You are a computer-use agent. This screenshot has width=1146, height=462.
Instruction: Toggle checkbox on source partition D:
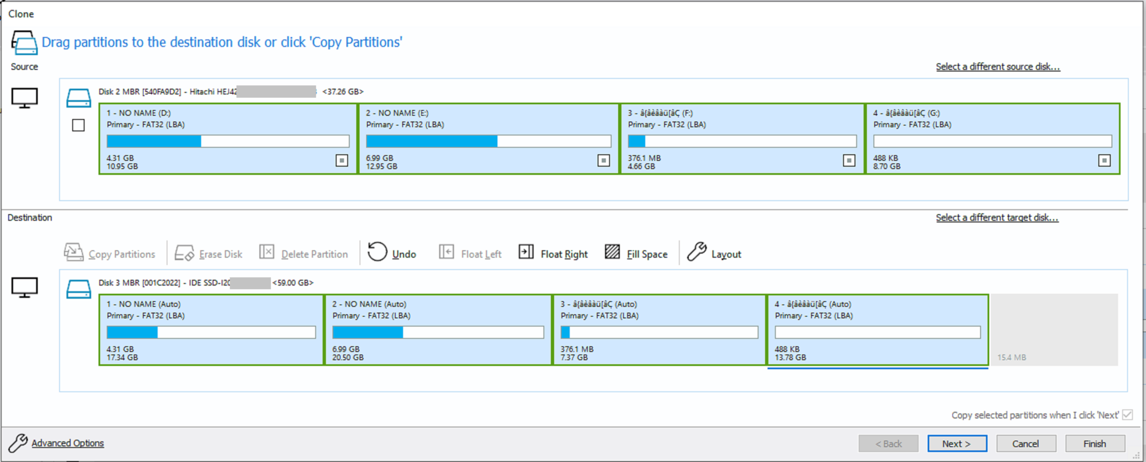[x=342, y=161]
